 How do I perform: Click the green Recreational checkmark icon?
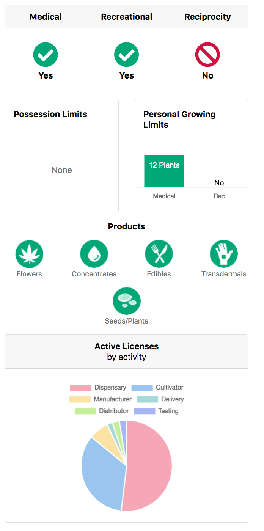tap(127, 55)
